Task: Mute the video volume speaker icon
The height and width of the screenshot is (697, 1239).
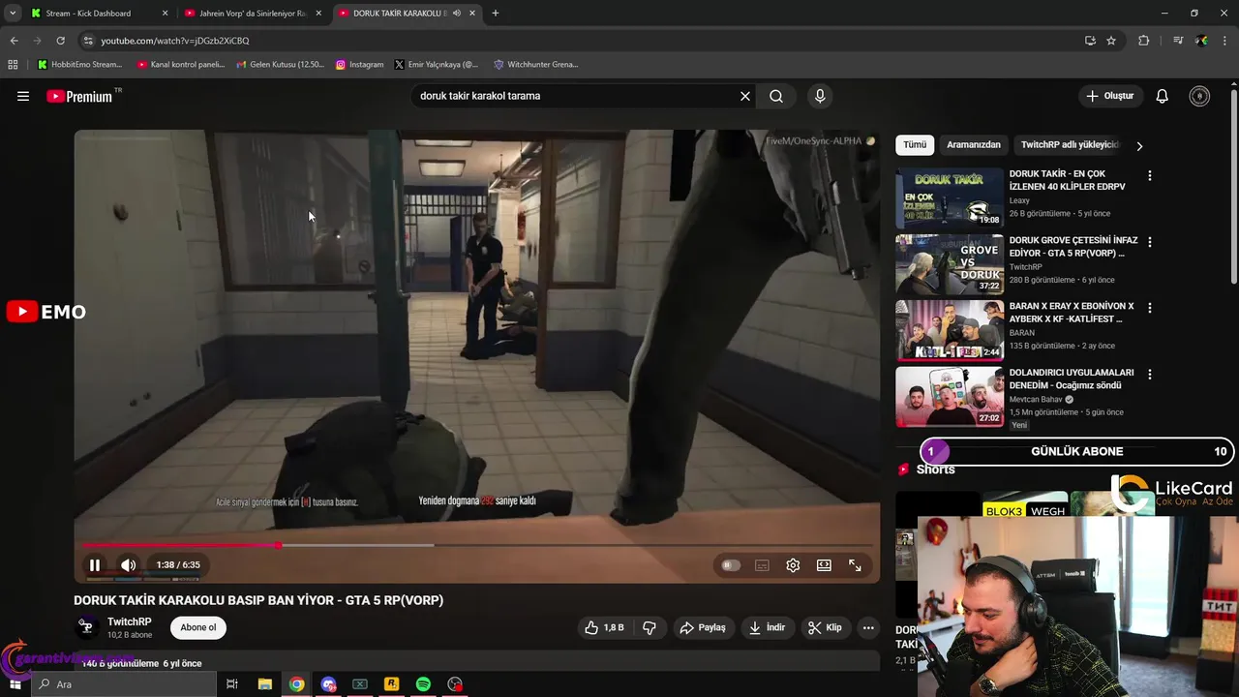Action: point(128,565)
